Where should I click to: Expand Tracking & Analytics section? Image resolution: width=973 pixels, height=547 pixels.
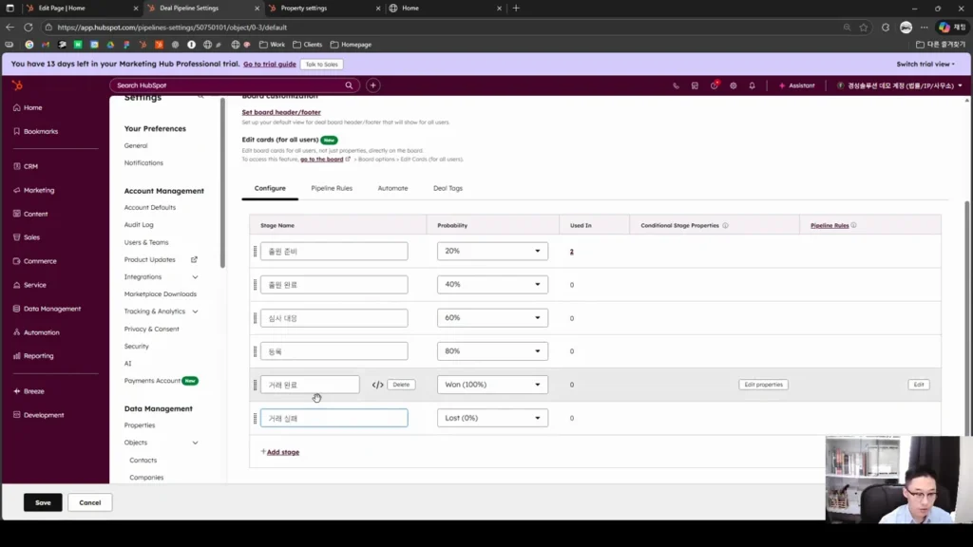pyautogui.click(x=195, y=311)
